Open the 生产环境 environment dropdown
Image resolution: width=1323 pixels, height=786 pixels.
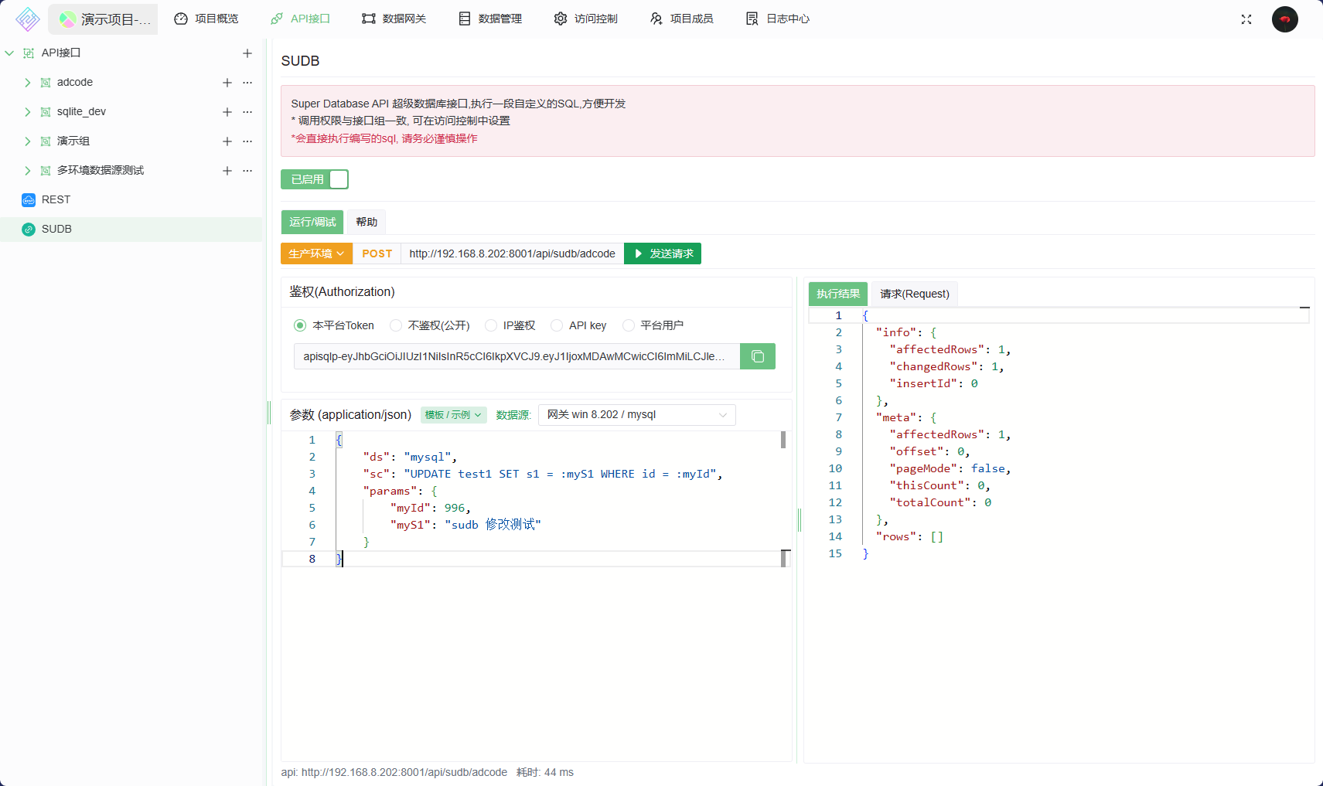point(316,253)
